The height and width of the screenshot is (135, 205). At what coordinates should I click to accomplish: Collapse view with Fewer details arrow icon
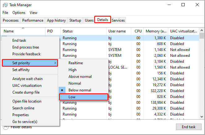coord(6,127)
